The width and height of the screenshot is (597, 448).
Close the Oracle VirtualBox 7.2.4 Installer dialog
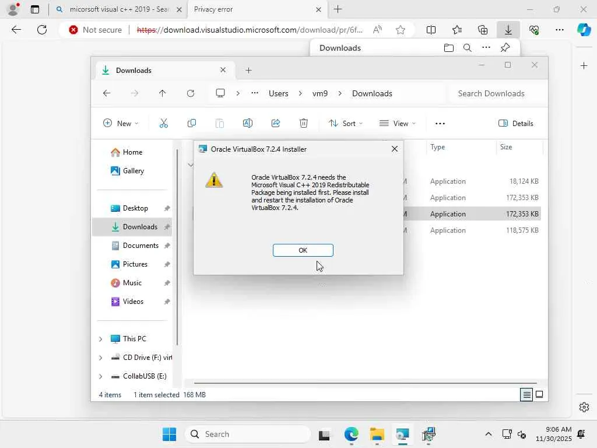pos(395,149)
